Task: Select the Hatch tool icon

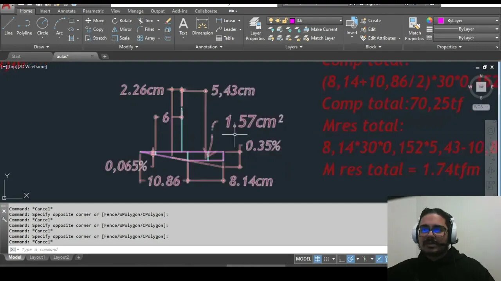Action: (x=71, y=38)
